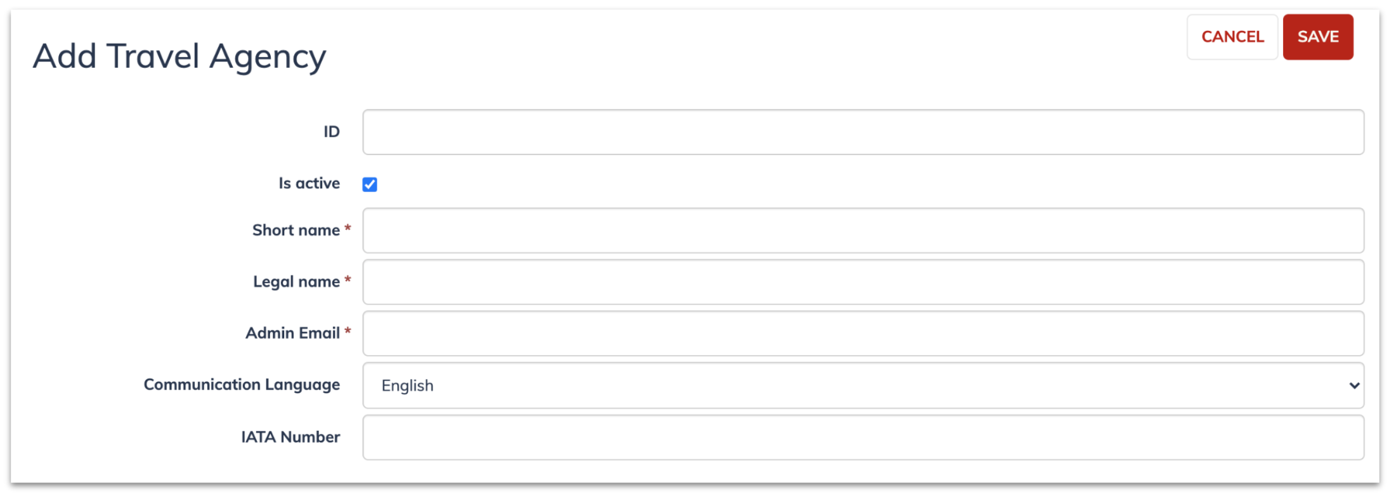Viewport: 1389px width, 494px height.
Task: Click the Admin Email text field
Action: [863, 333]
